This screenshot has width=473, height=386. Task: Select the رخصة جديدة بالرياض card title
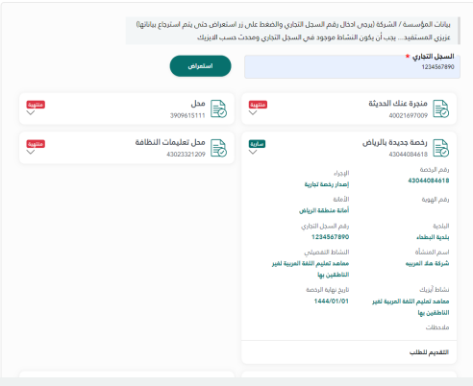click(x=394, y=142)
